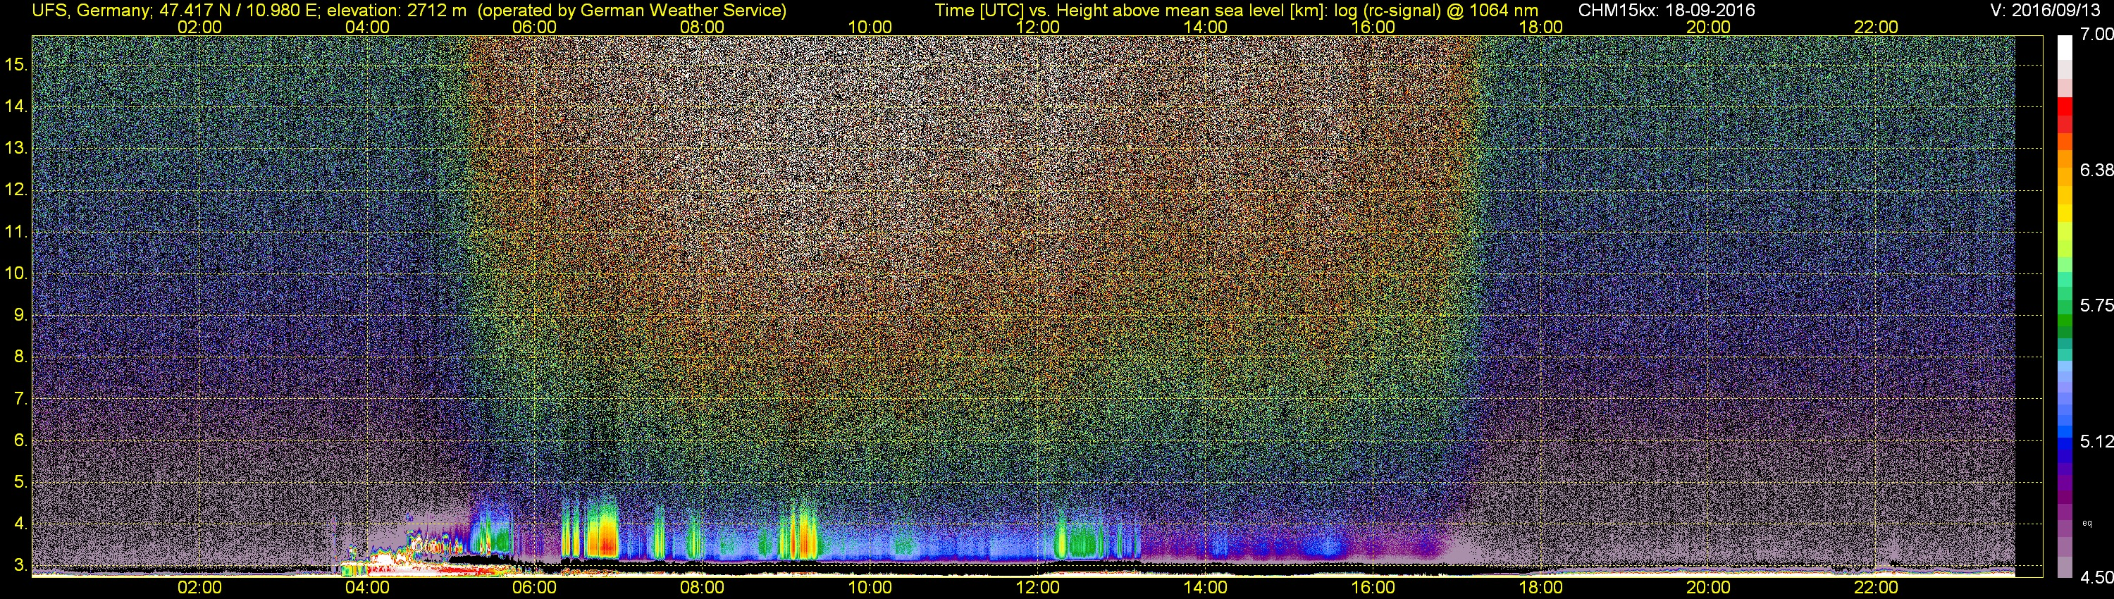Viewport: 2114px width, 599px height.
Task: Click the lower time axis '22:00' tick label
Action: coord(1876,588)
